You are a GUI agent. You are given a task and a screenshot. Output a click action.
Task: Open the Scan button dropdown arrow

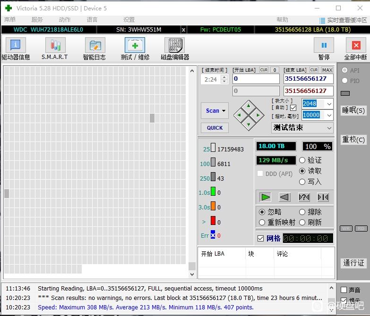(x=224, y=111)
